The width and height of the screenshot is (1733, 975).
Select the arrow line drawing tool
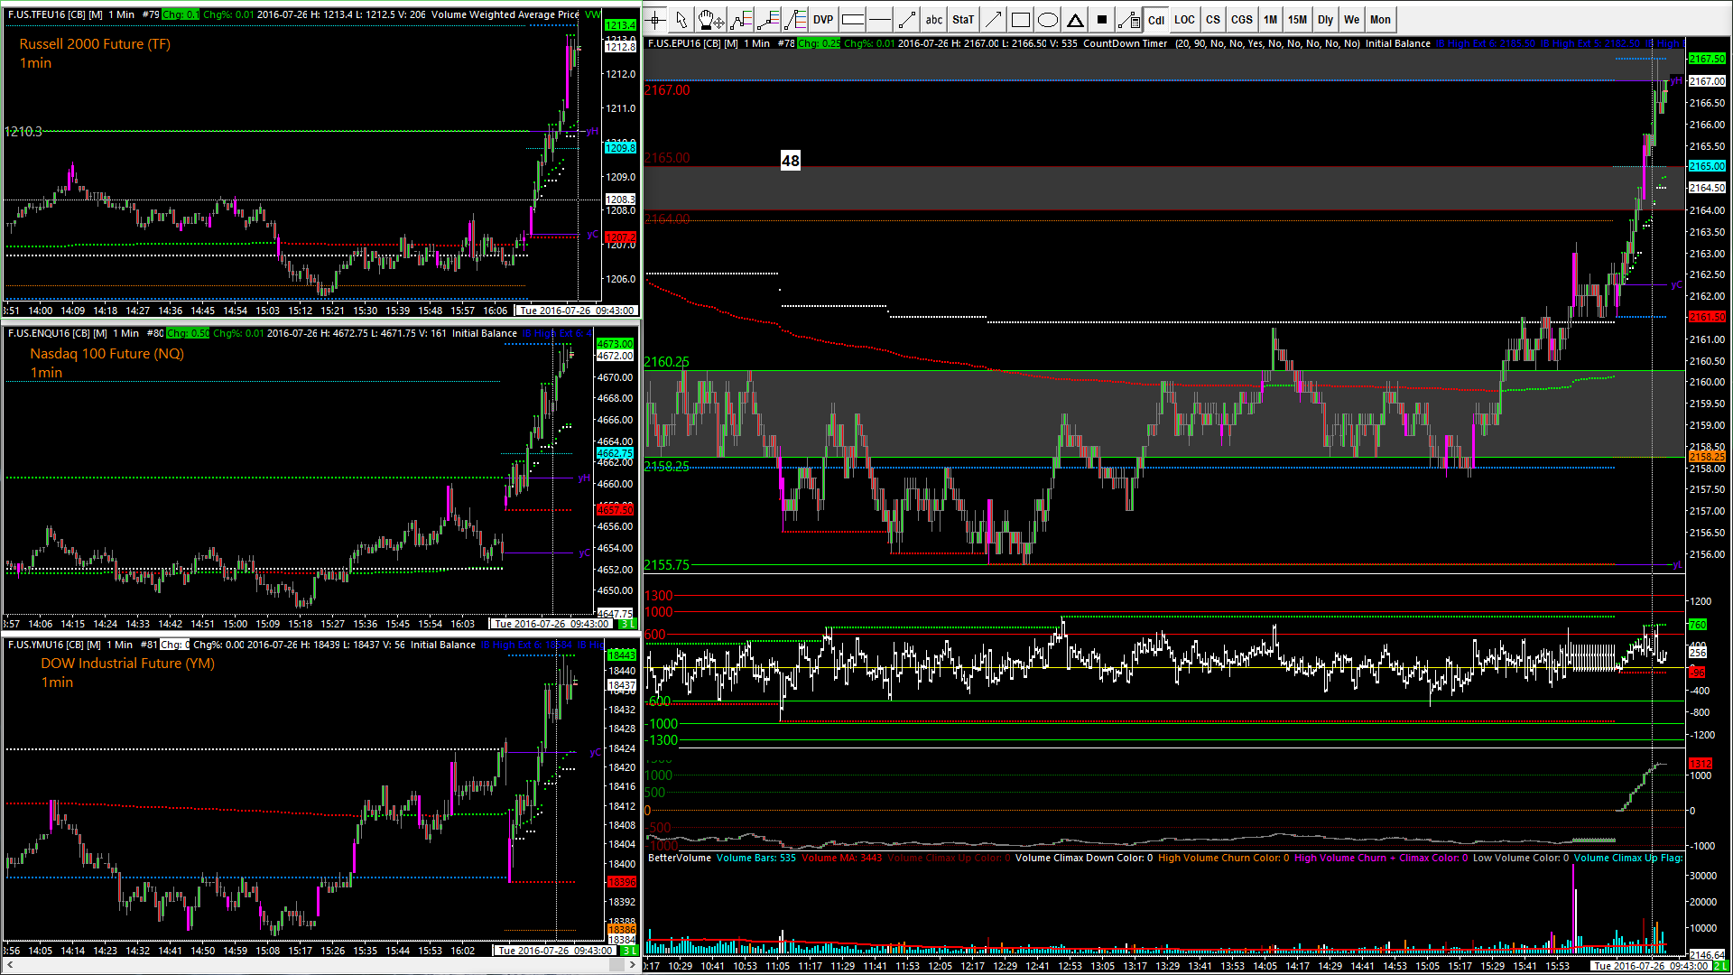(993, 20)
